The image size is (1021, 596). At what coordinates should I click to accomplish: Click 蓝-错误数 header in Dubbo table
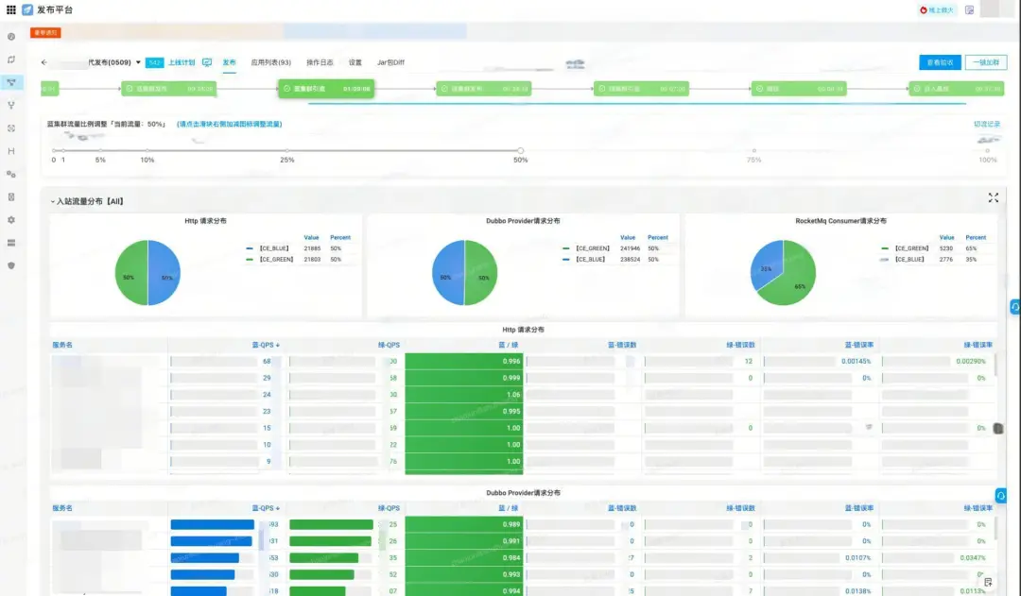coord(622,508)
